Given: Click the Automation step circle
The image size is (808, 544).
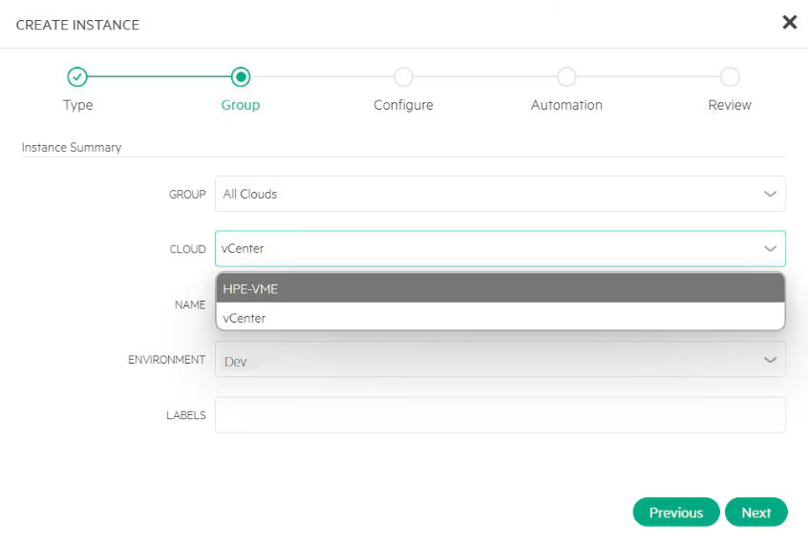Looking at the screenshot, I should (x=566, y=76).
